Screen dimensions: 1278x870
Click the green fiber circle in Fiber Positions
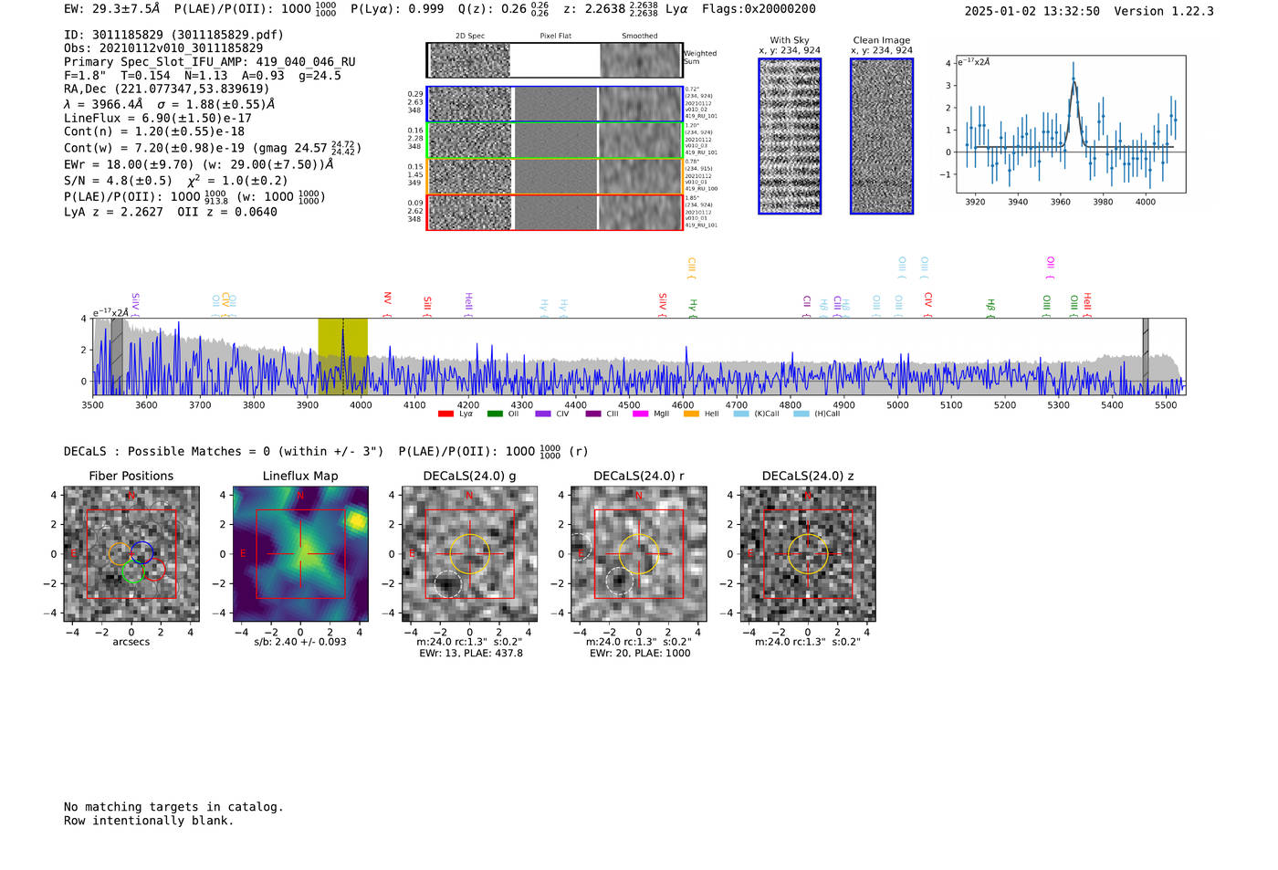(132, 573)
